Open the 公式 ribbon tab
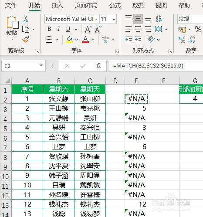The height and width of the screenshot is (217, 203). coord(115,6)
